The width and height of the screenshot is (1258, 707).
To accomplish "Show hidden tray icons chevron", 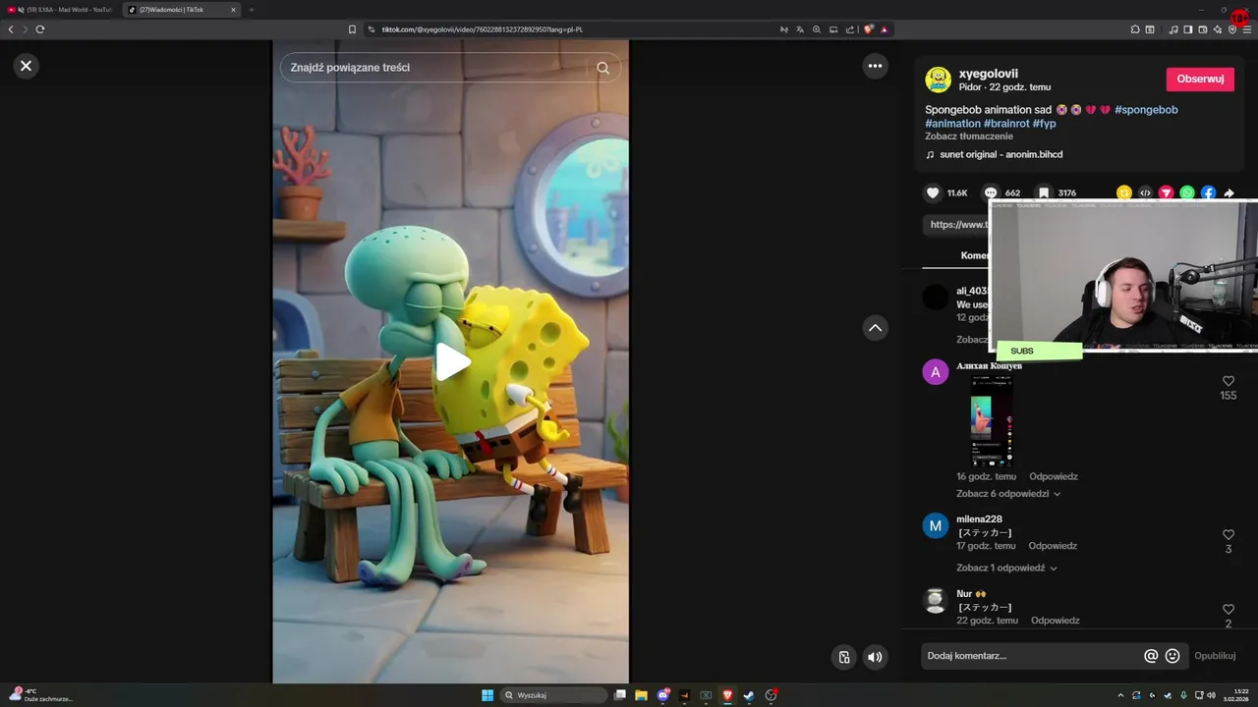I will point(1120,695).
